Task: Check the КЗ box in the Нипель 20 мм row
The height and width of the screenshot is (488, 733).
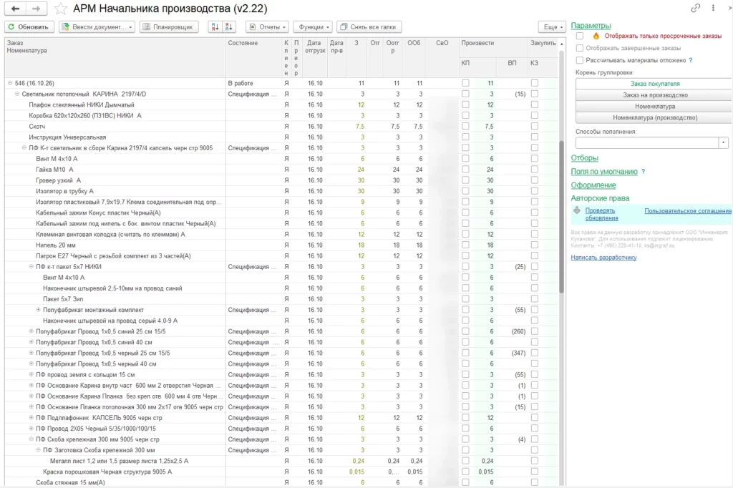Action: [534, 245]
